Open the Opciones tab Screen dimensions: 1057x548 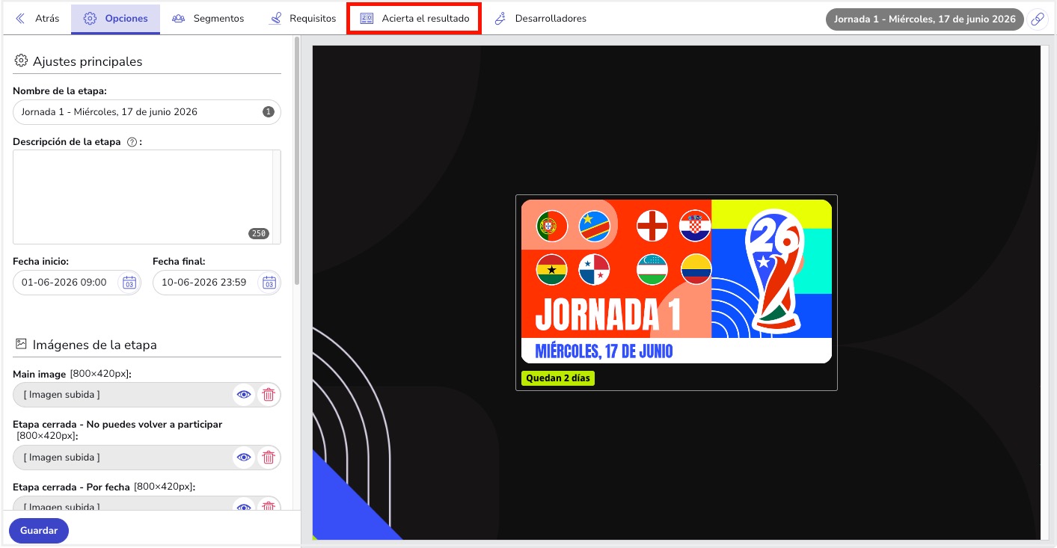click(115, 19)
